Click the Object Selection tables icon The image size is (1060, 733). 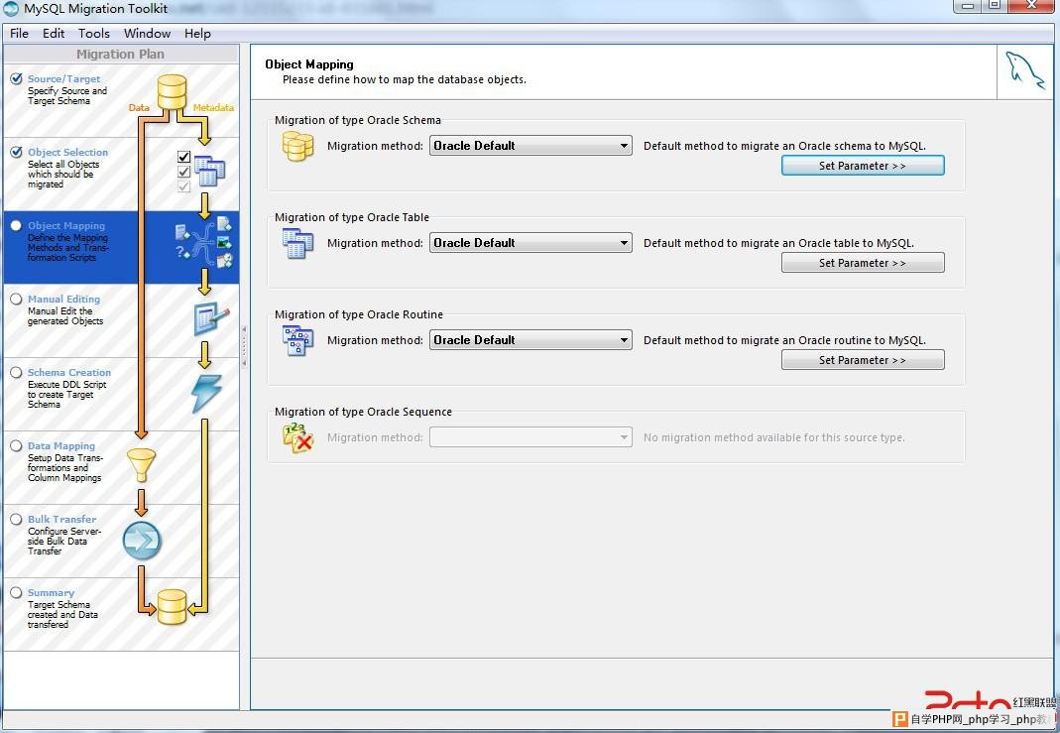209,171
